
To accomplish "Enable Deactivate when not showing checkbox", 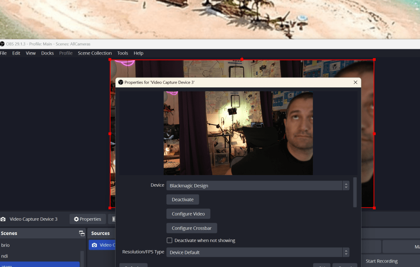I will click(x=169, y=240).
